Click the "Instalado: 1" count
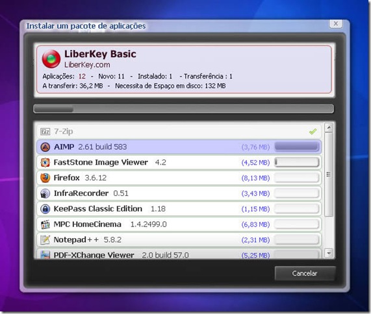 point(155,77)
